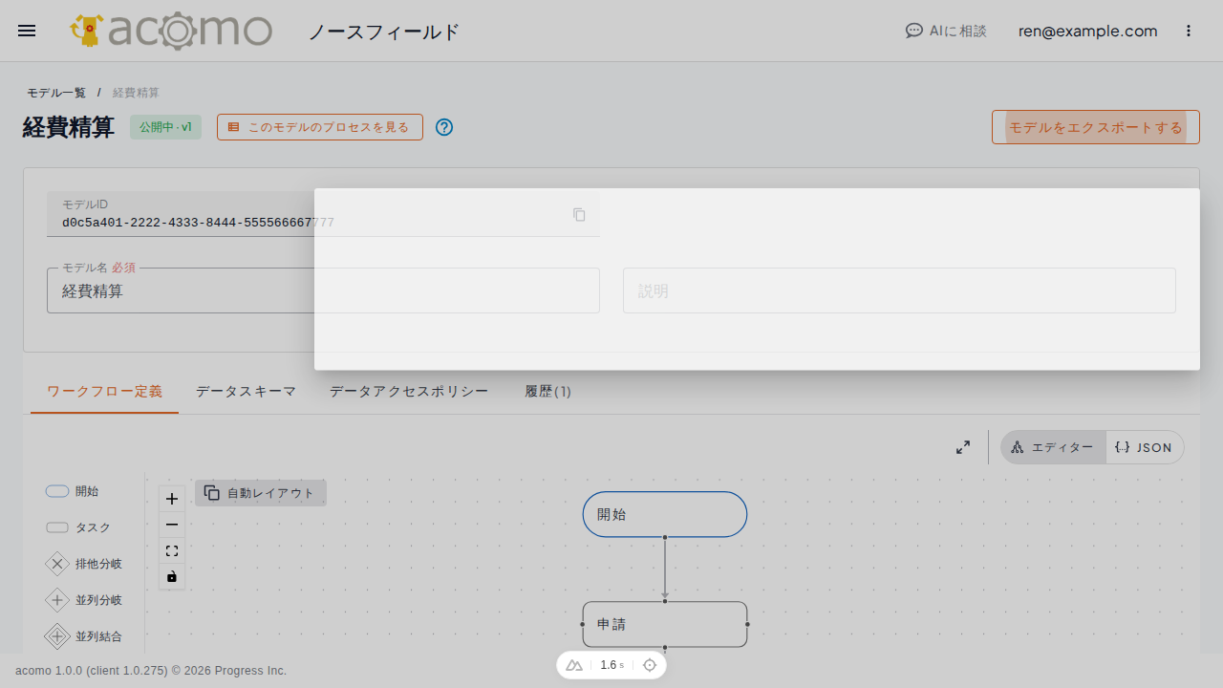Zoom in on the canvas
The width and height of the screenshot is (1223, 688).
tap(172, 499)
